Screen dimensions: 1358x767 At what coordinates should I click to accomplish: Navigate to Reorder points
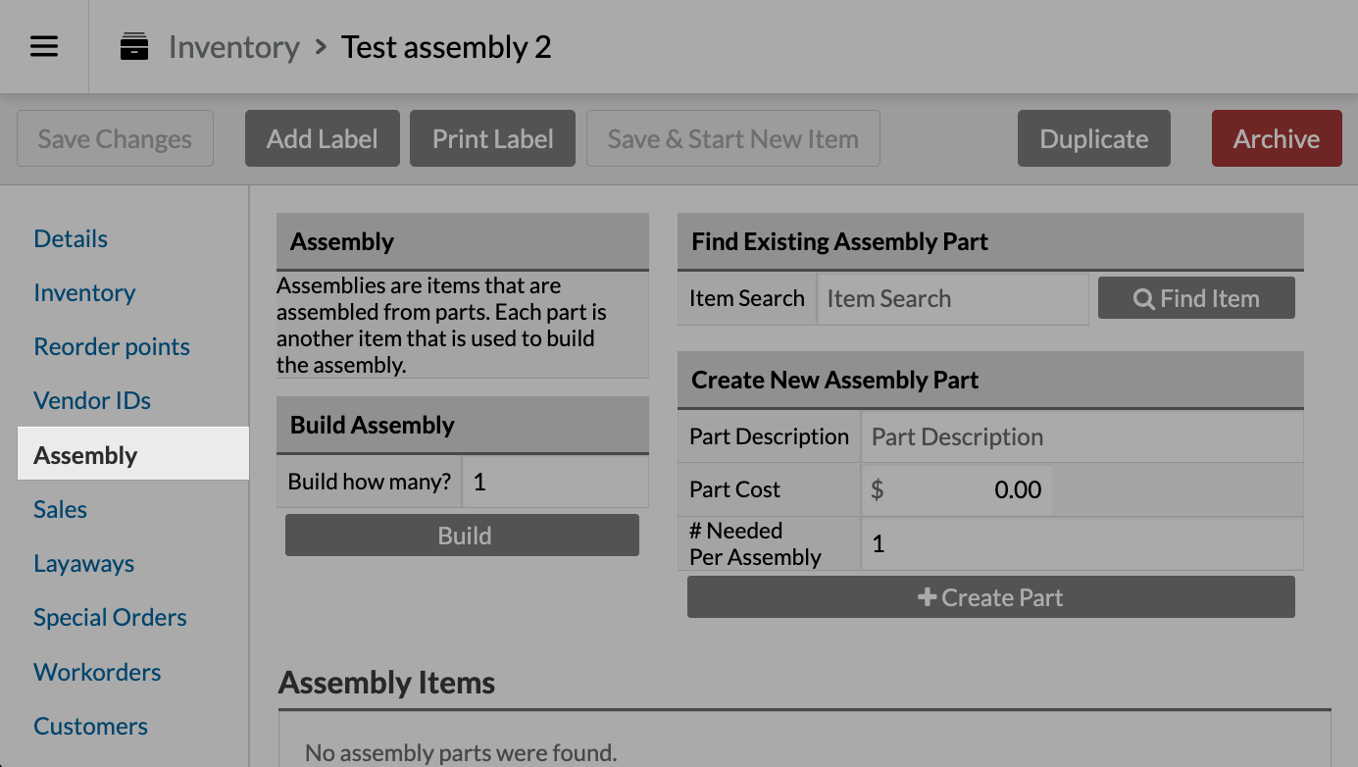tap(111, 346)
